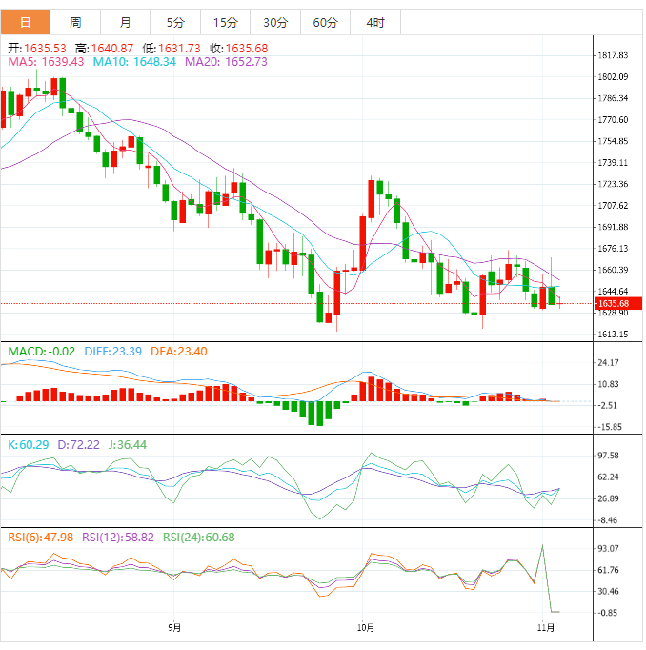
Task: Switch to the 周 weekly tab
Action: click(75, 22)
